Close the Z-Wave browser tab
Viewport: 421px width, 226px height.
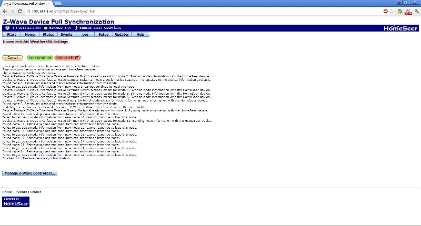pos(49,4)
